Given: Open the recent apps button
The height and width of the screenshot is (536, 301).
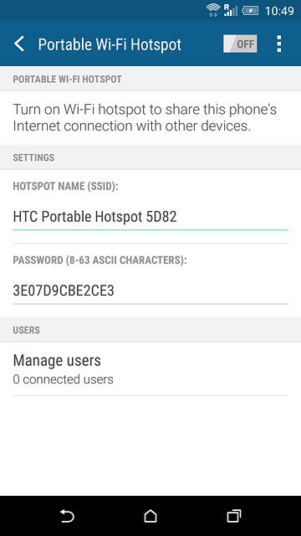Looking at the screenshot, I should coord(234,516).
